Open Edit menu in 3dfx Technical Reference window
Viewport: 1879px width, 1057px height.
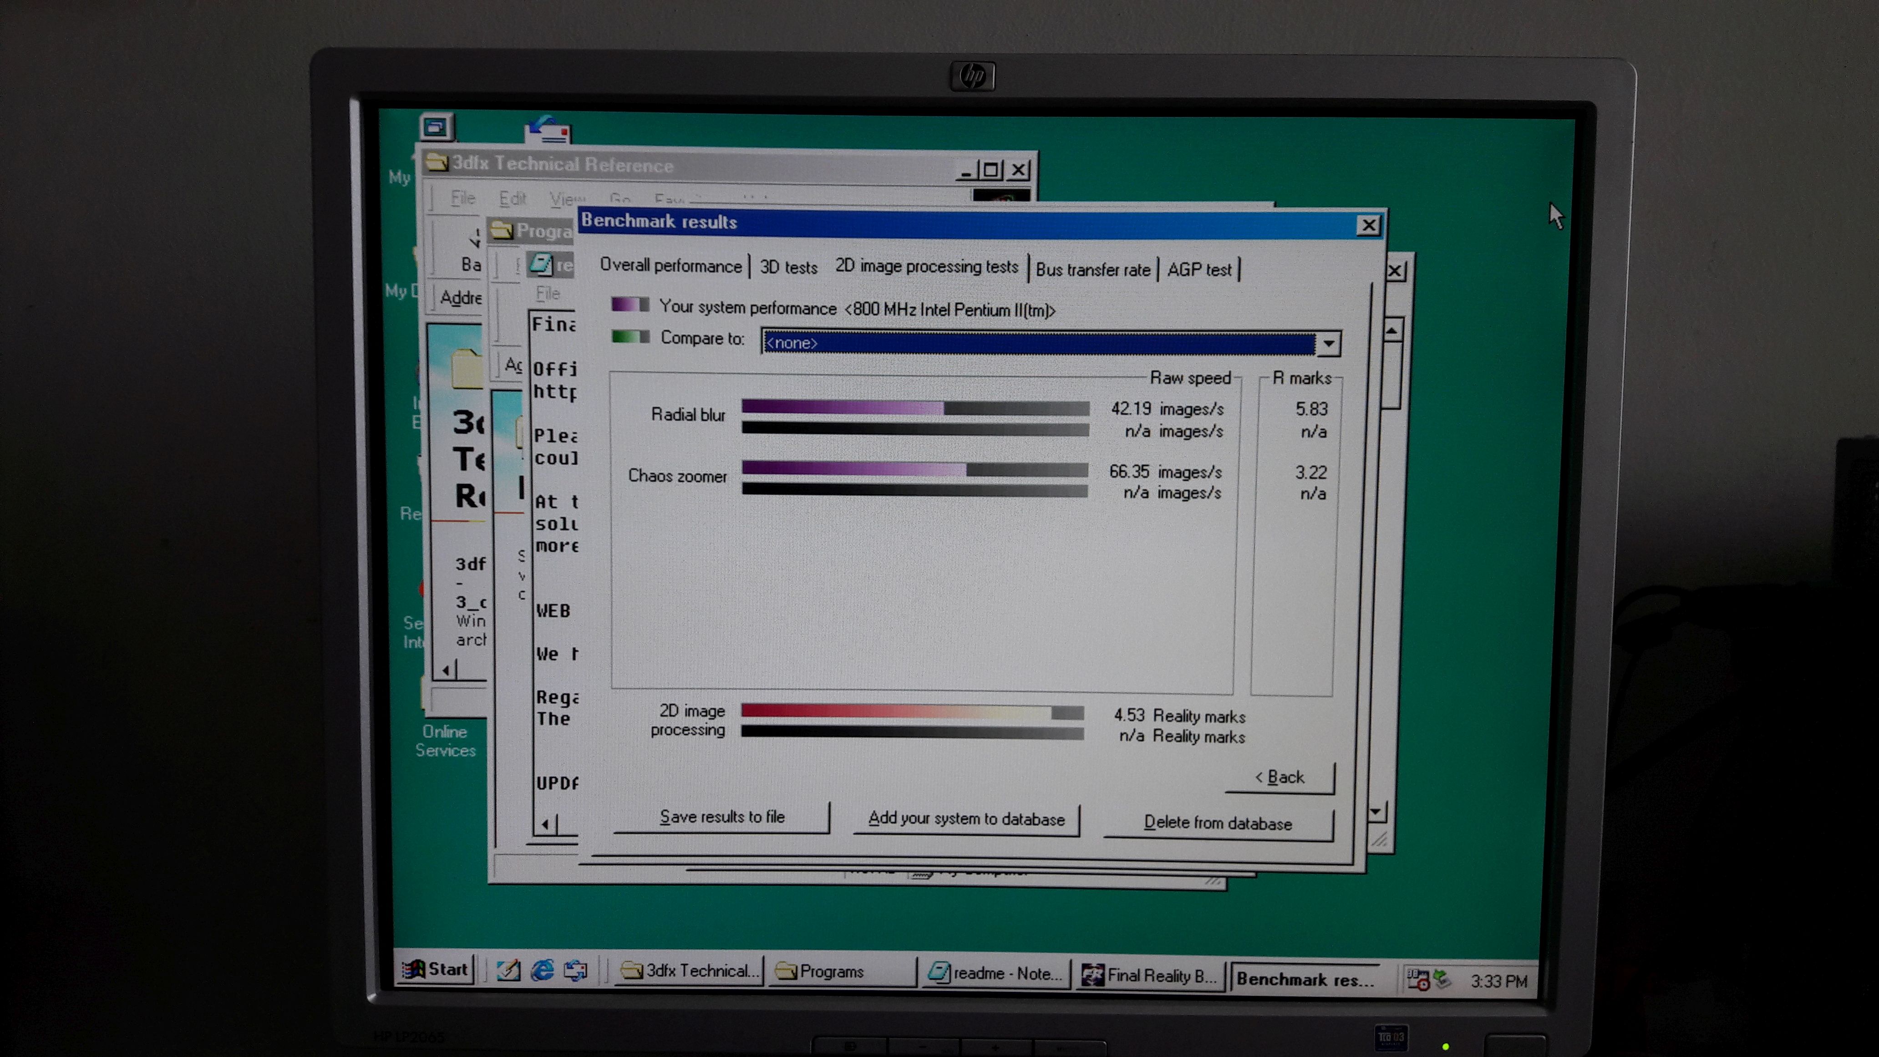pos(512,199)
